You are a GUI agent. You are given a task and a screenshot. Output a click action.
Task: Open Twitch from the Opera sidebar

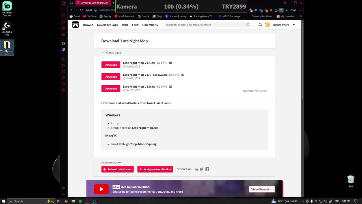pos(64,50)
